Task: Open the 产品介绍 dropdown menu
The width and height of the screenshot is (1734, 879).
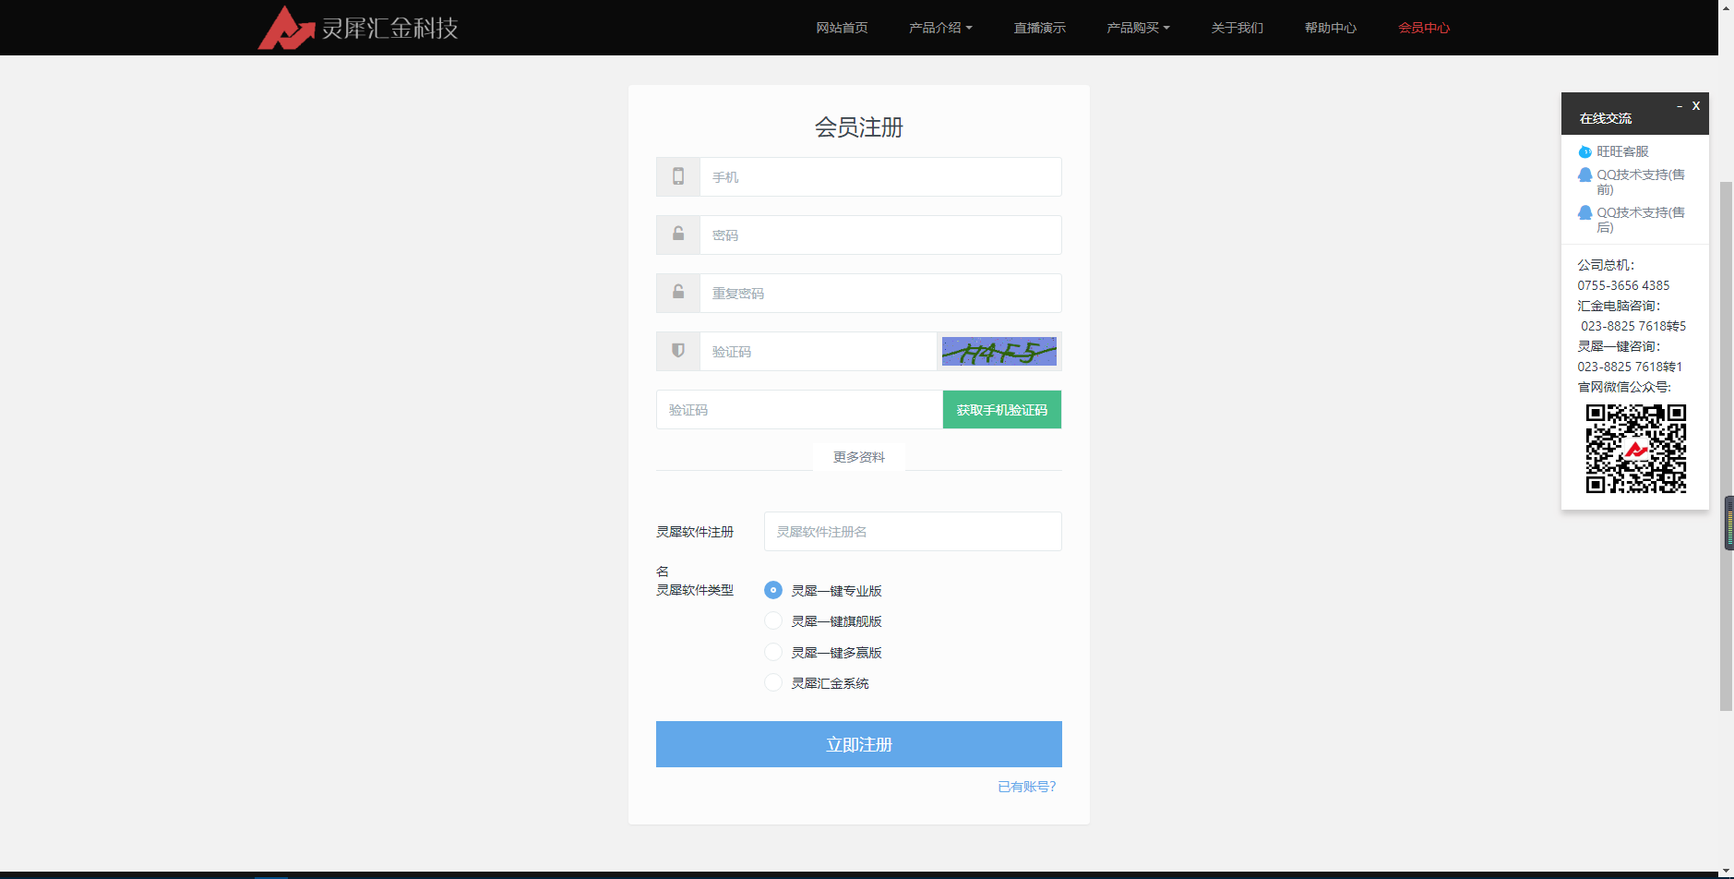Action: (x=939, y=27)
